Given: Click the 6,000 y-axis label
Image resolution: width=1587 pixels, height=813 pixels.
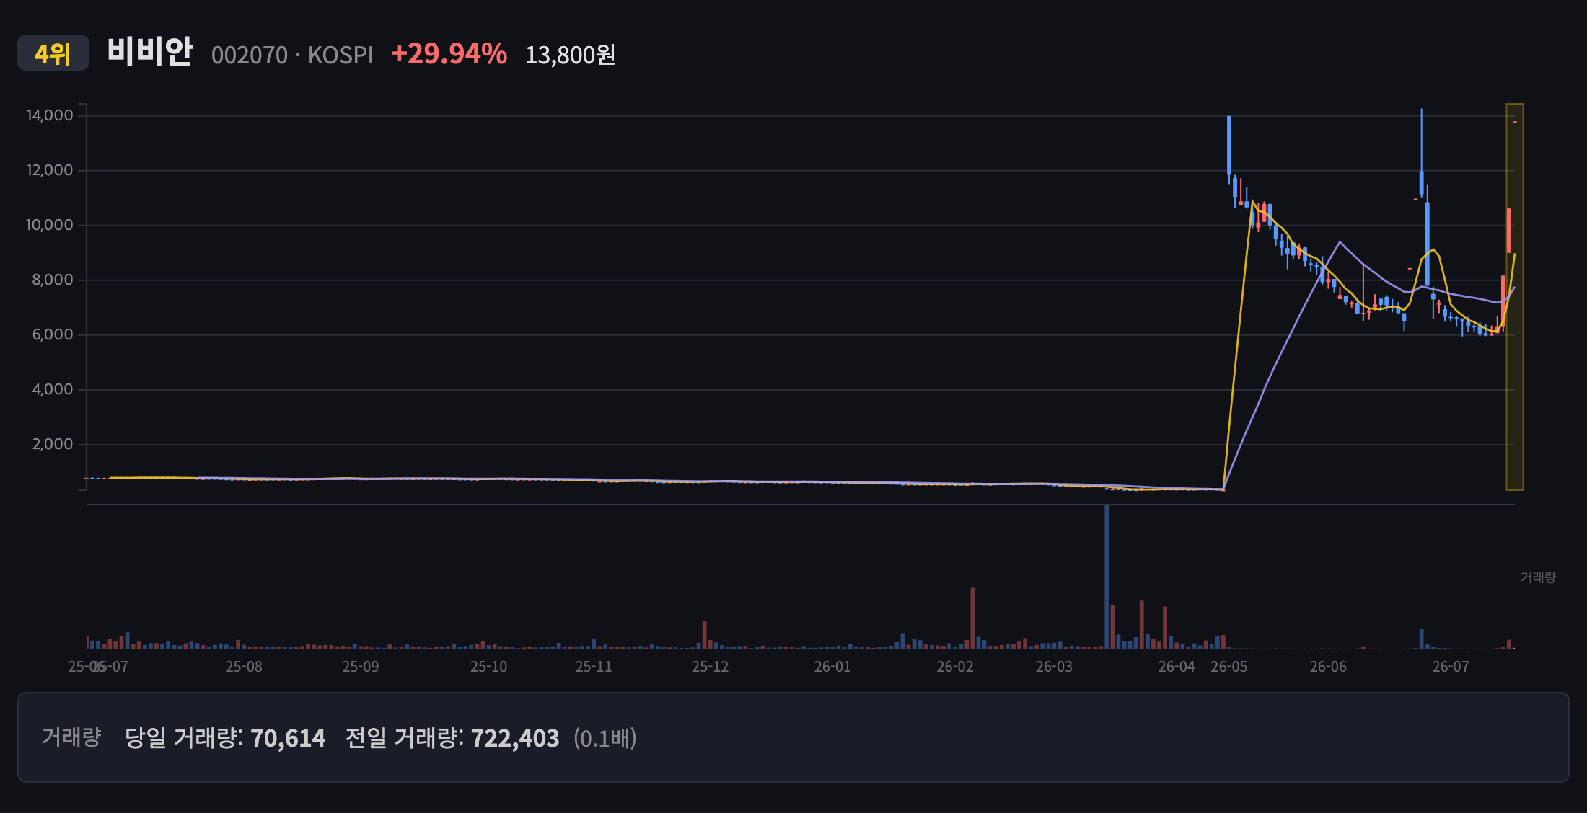Looking at the screenshot, I should 53,334.
